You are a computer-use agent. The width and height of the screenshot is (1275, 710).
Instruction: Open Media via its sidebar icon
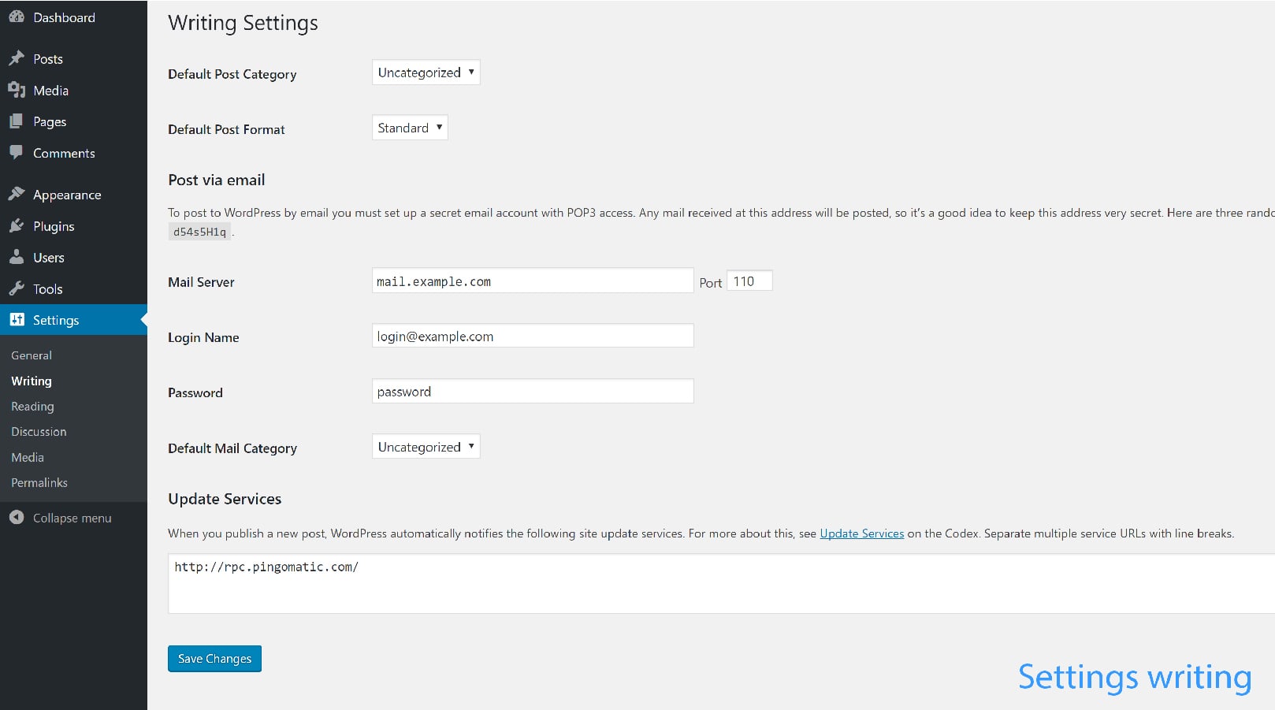[x=17, y=90]
